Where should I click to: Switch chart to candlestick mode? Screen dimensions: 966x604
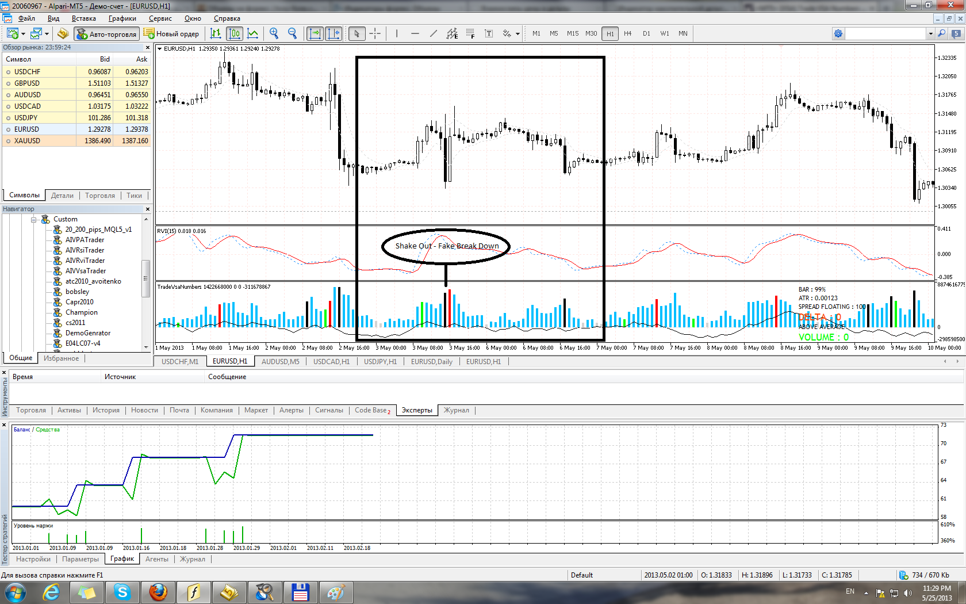click(x=234, y=33)
